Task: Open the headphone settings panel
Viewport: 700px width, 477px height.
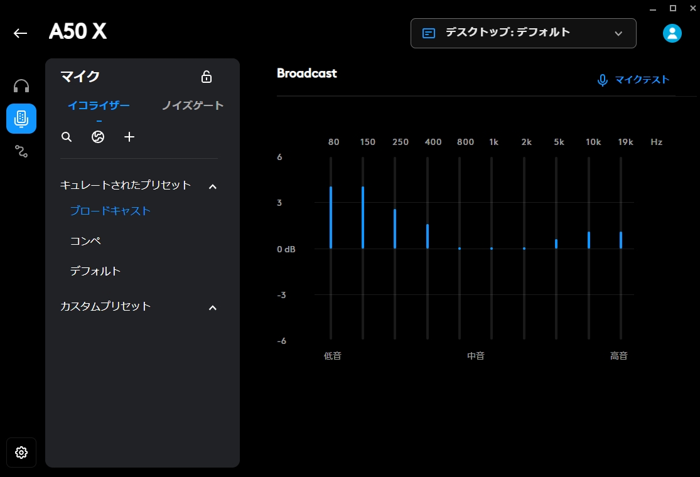Action: (21, 86)
